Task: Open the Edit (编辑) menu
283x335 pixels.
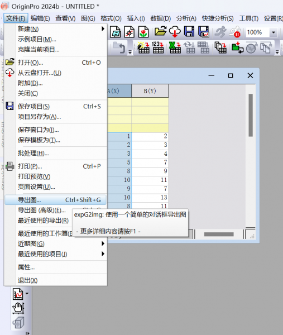Action: pos(40,18)
